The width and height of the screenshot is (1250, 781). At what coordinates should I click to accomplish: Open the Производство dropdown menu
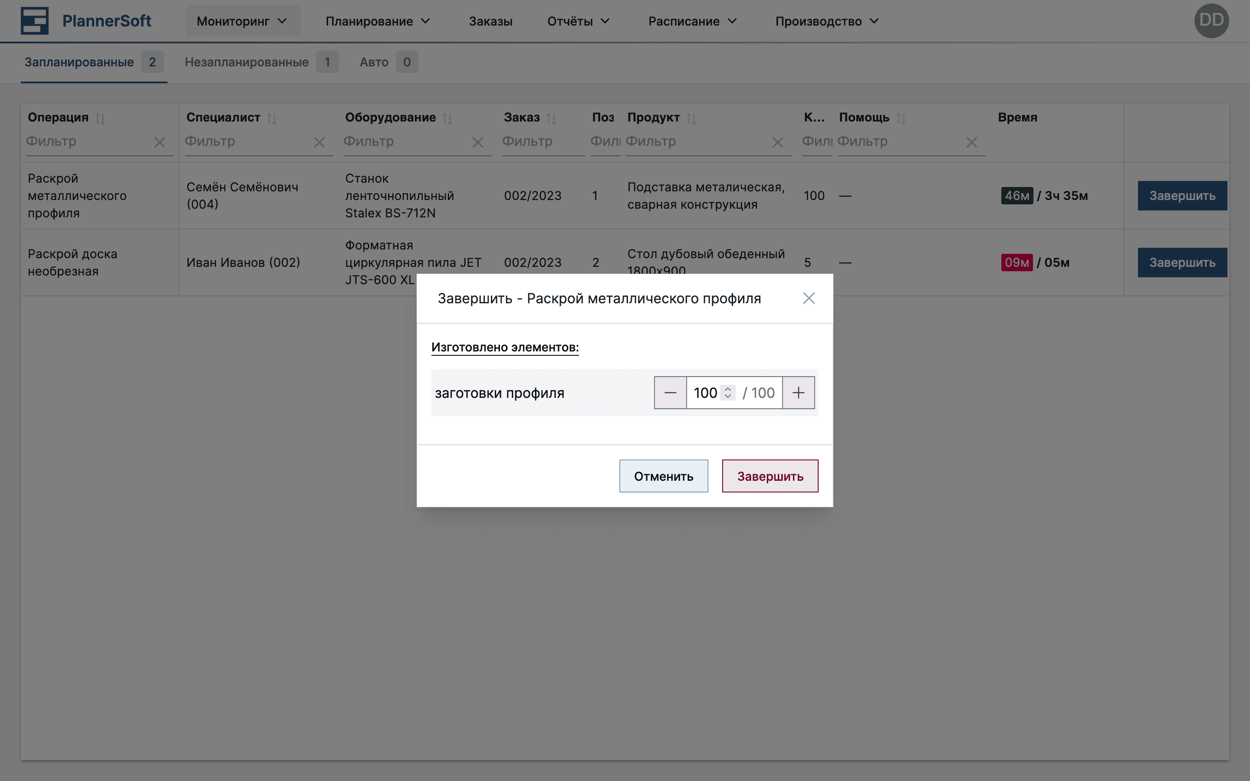click(826, 21)
